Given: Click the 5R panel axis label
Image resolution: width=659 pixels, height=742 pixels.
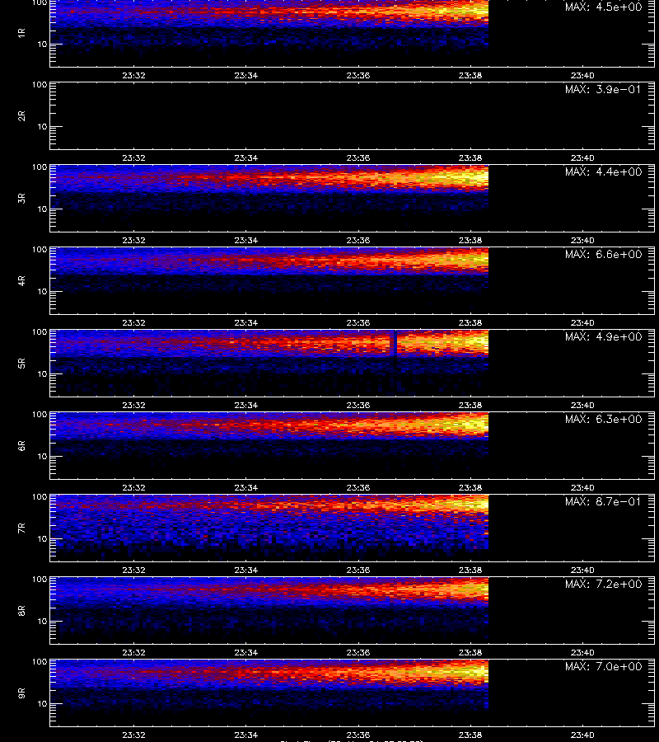Looking at the screenshot, I should click(x=21, y=364).
